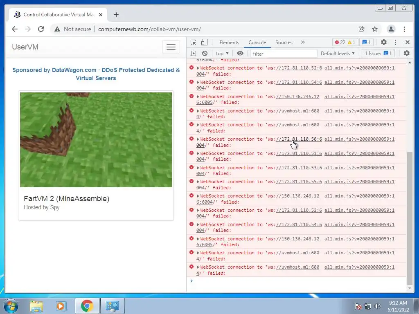Reload the page with the refresh icon
419x314 pixels.
pos(41,29)
